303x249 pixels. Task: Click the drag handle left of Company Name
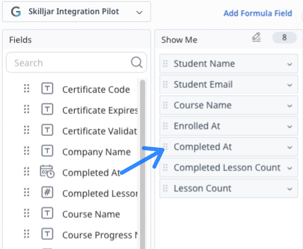27,151
